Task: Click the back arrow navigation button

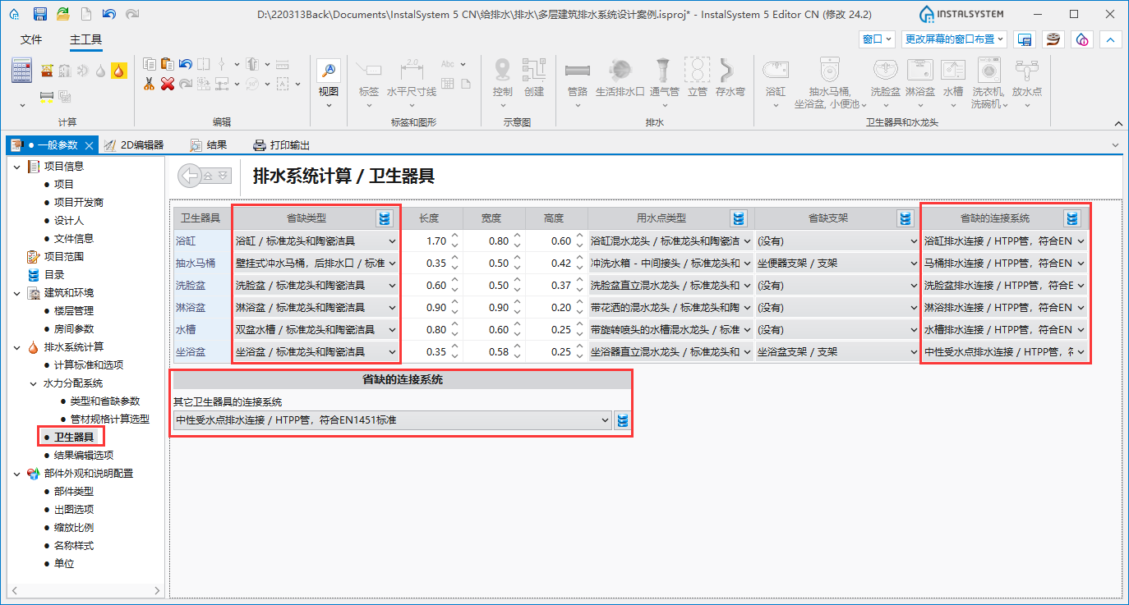Action: click(x=190, y=175)
